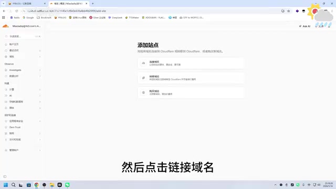Open the Investigate sidebar item
This screenshot has width=336, height=189.
pyautogui.click(x=15, y=70)
